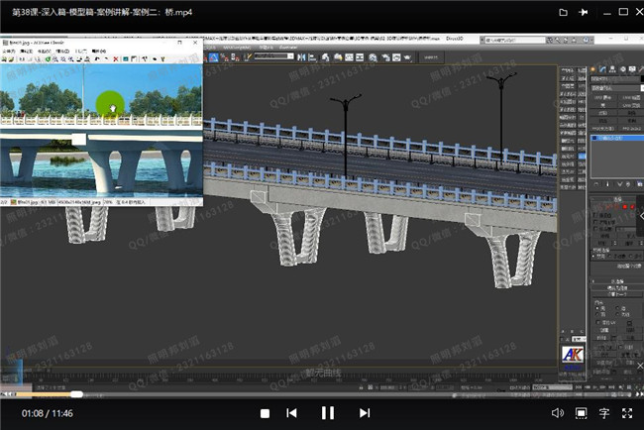This screenshot has height=430, width=644.
Task: Enter fullscreen video mode
Action: point(627,413)
